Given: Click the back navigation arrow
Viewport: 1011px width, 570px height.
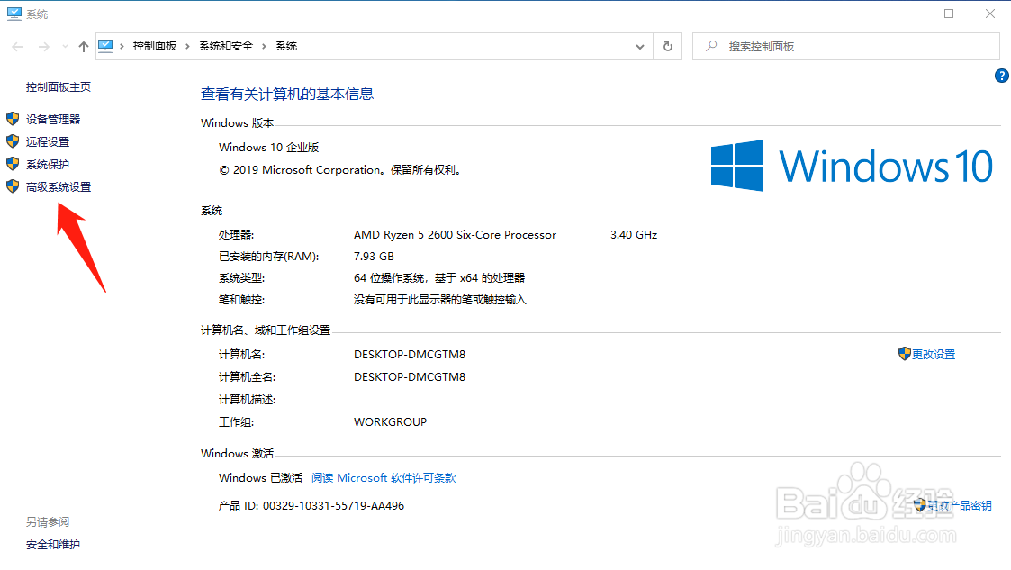Looking at the screenshot, I should coord(17,47).
